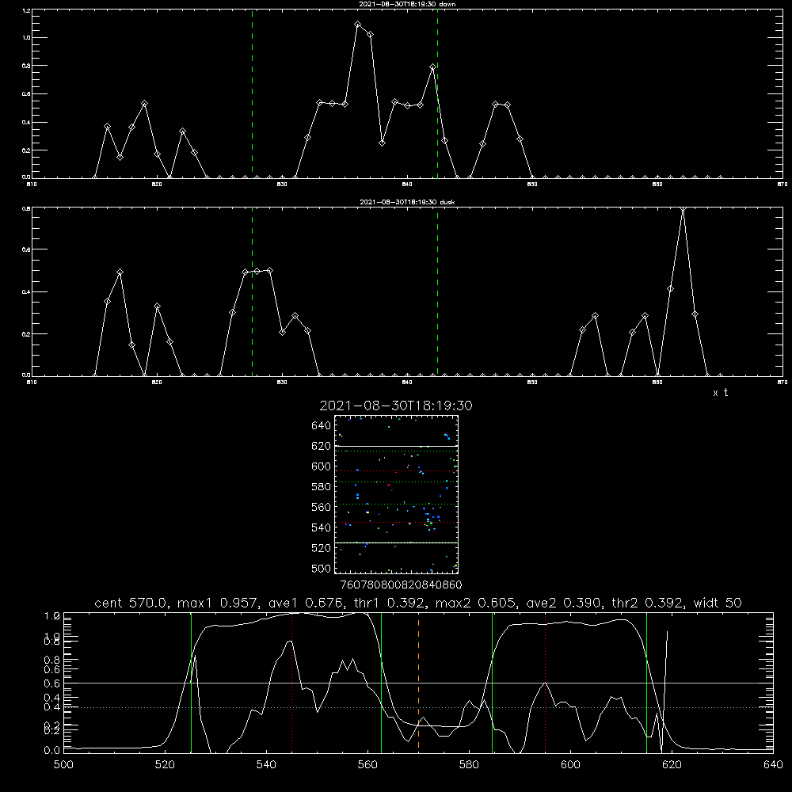Click the large '2021-08-30T18:19:30' title above scatter image
Screen dimensions: 792x792
point(396,406)
